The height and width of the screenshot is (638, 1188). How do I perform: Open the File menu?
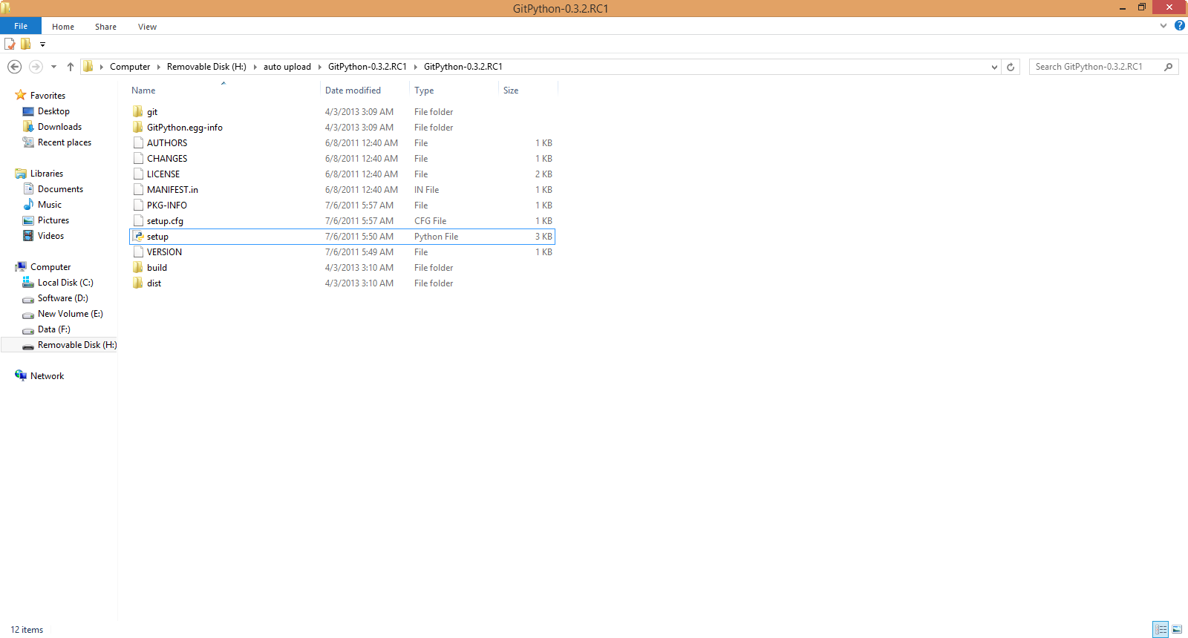[21, 26]
